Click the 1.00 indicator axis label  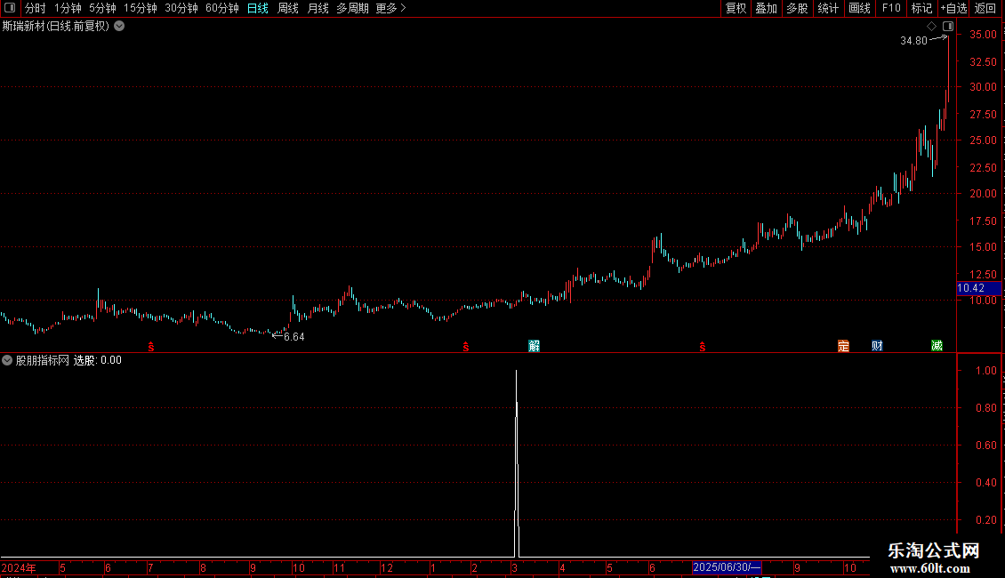point(985,371)
